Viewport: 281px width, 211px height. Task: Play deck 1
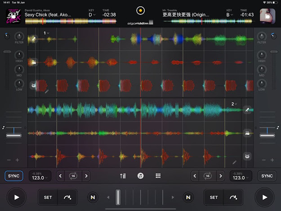click(17, 197)
